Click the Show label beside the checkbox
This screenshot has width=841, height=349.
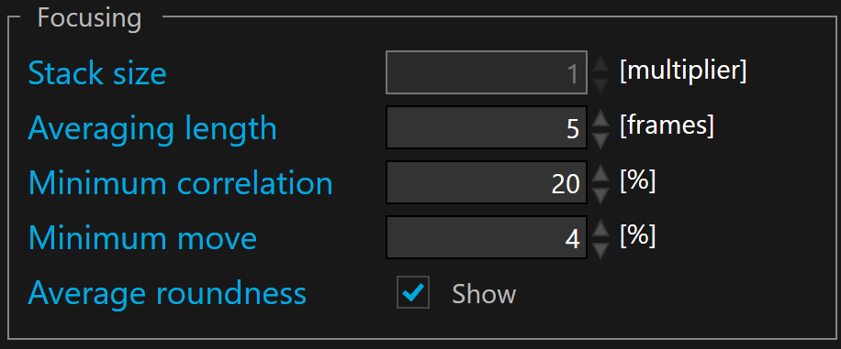tap(484, 294)
